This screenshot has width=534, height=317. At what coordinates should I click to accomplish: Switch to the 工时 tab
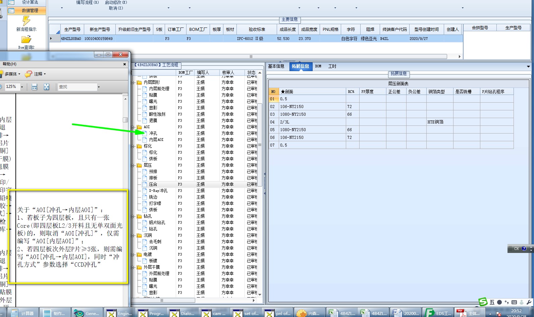(332, 66)
